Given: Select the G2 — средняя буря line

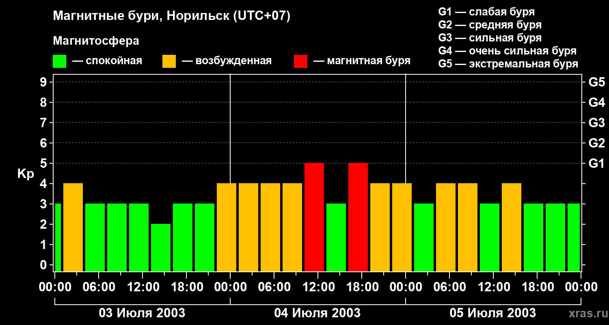Looking at the screenshot, I should click(x=490, y=25).
